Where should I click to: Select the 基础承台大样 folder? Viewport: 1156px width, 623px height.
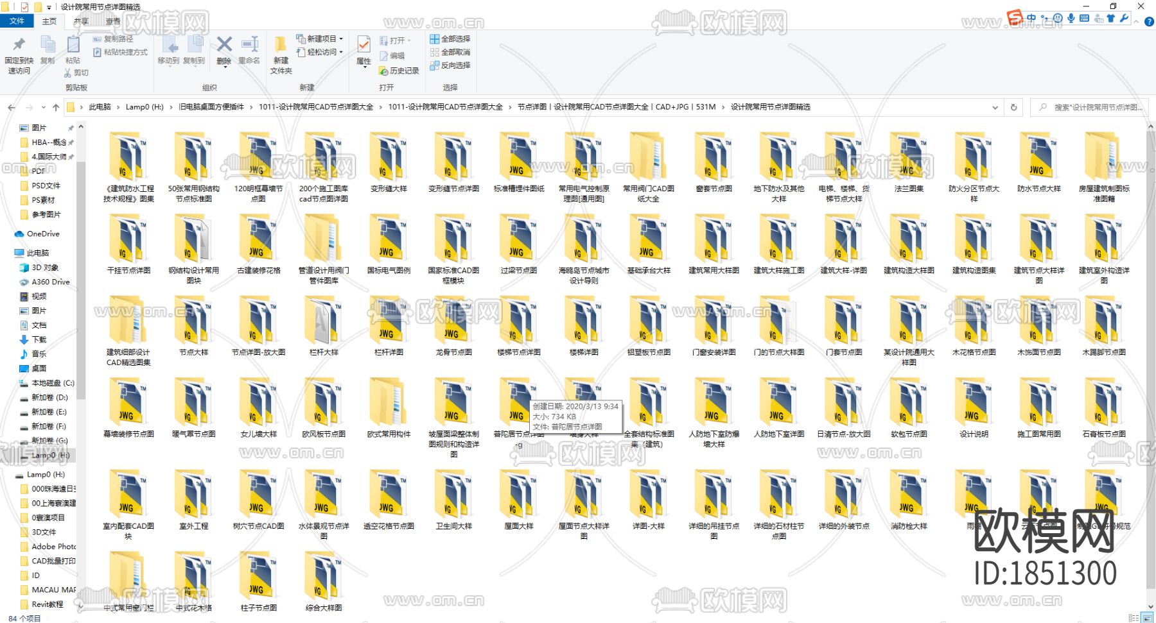pos(649,244)
